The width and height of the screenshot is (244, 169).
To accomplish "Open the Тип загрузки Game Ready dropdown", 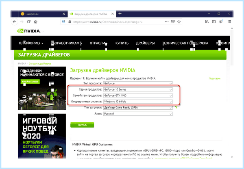I will (x=138, y=108).
